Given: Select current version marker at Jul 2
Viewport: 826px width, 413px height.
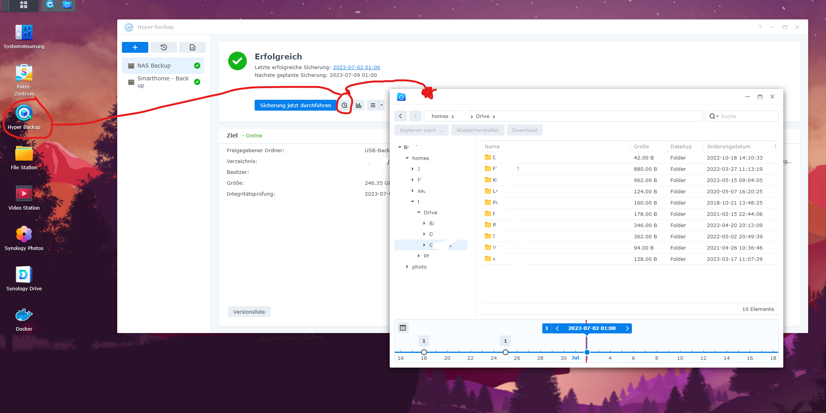Looking at the screenshot, I should [x=587, y=352].
